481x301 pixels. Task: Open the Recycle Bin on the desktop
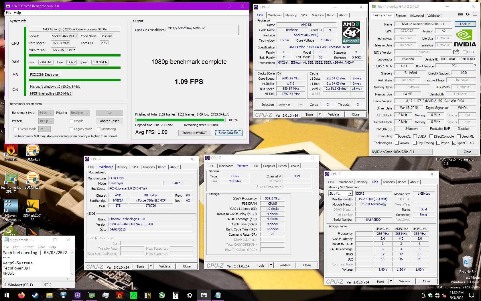click(x=468, y=264)
